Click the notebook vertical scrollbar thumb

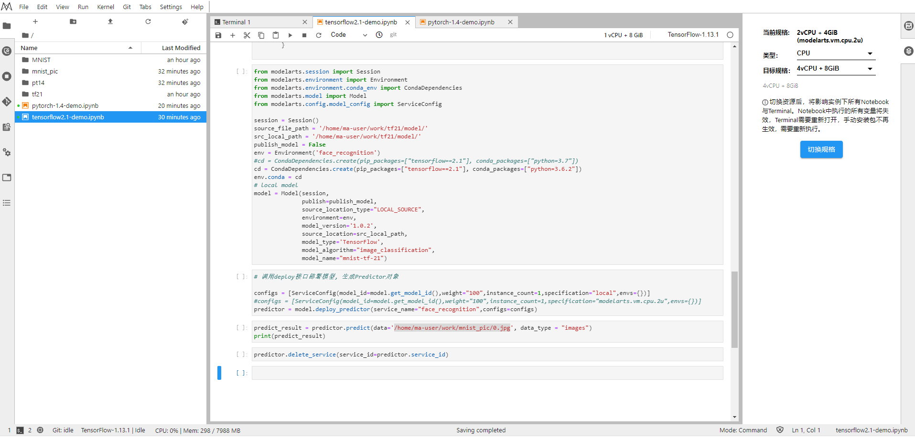click(x=734, y=309)
